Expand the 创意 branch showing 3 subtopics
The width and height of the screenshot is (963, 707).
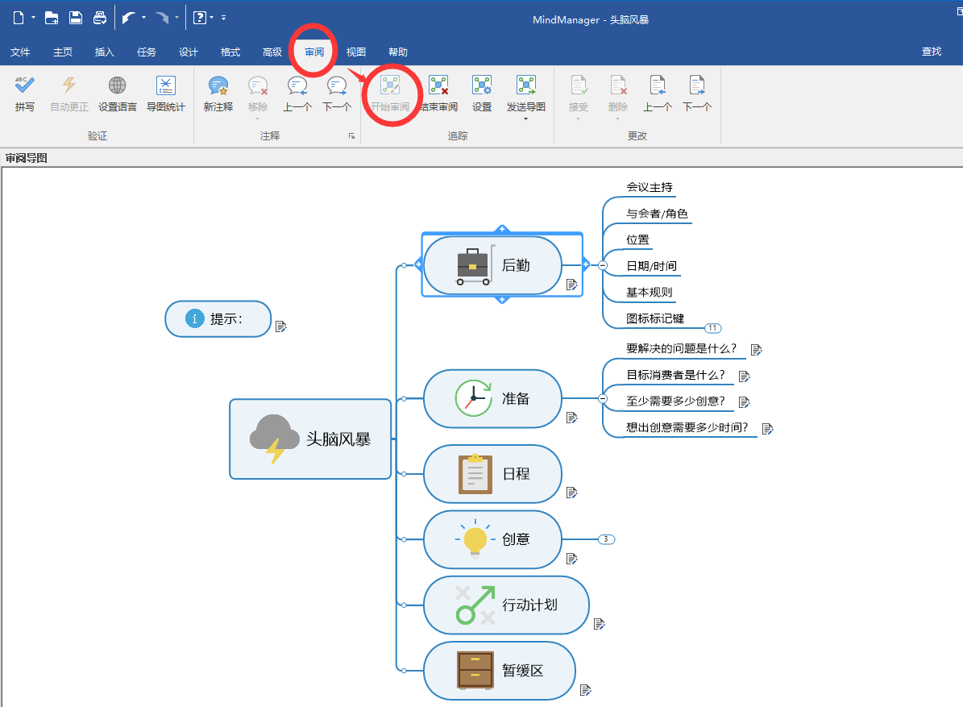tap(606, 539)
